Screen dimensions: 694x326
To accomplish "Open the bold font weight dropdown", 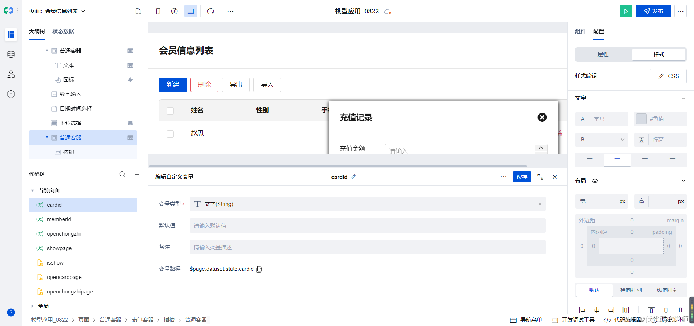I will (x=609, y=140).
